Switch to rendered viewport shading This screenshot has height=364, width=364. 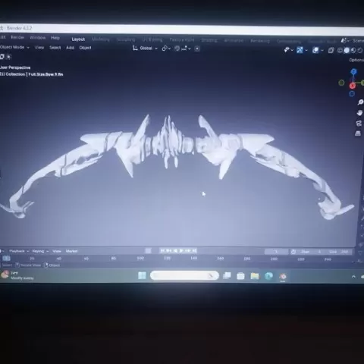[x=359, y=51]
